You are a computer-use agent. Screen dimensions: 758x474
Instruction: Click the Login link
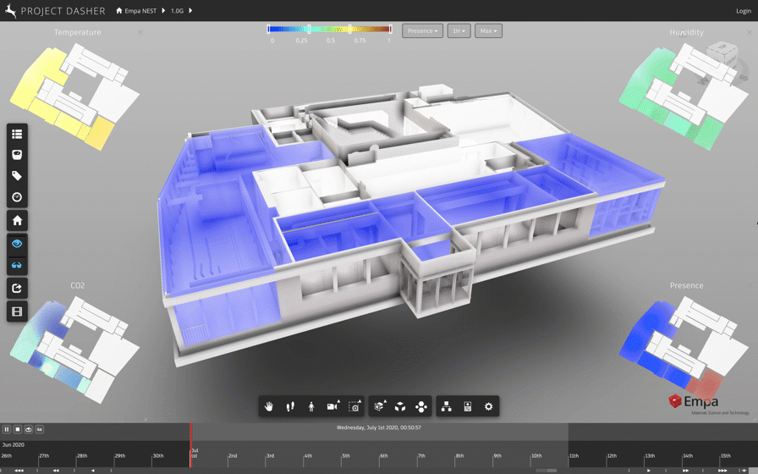(x=744, y=11)
